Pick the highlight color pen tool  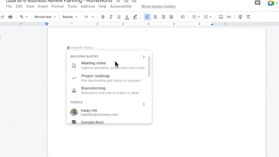(x=135, y=17)
